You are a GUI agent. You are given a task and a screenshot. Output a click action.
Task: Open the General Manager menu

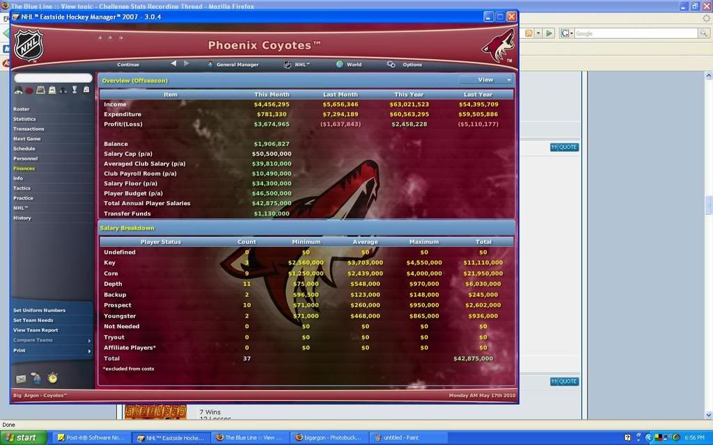click(233, 65)
